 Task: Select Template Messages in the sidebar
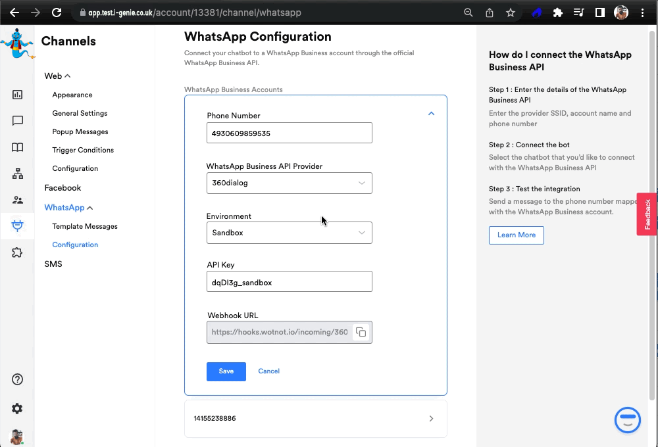85,226
